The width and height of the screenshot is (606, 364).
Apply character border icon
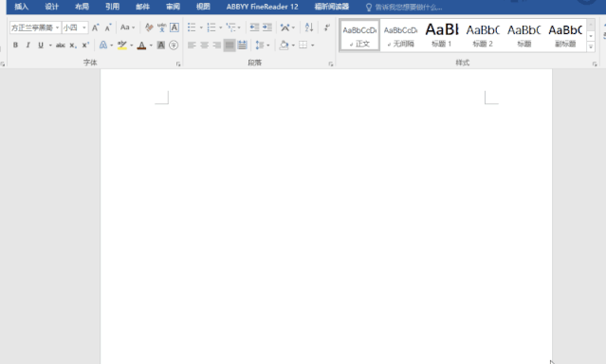coord(174,27)
